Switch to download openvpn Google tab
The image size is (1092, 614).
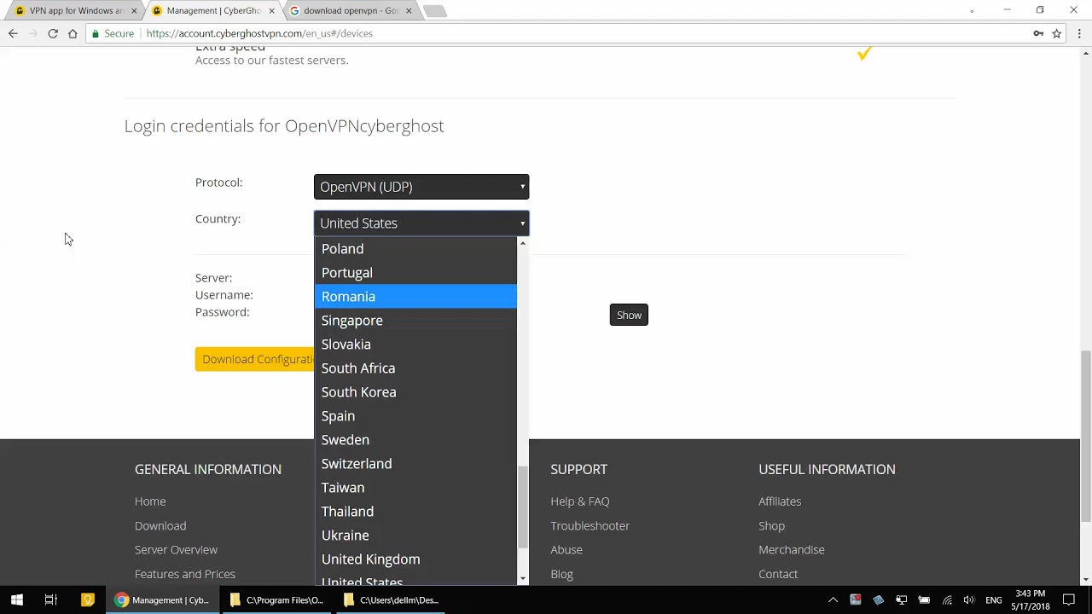pyautogui.click(x=350, y=11)
